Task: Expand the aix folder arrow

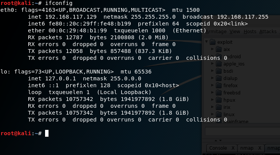Action: click(x=212, y=49)
